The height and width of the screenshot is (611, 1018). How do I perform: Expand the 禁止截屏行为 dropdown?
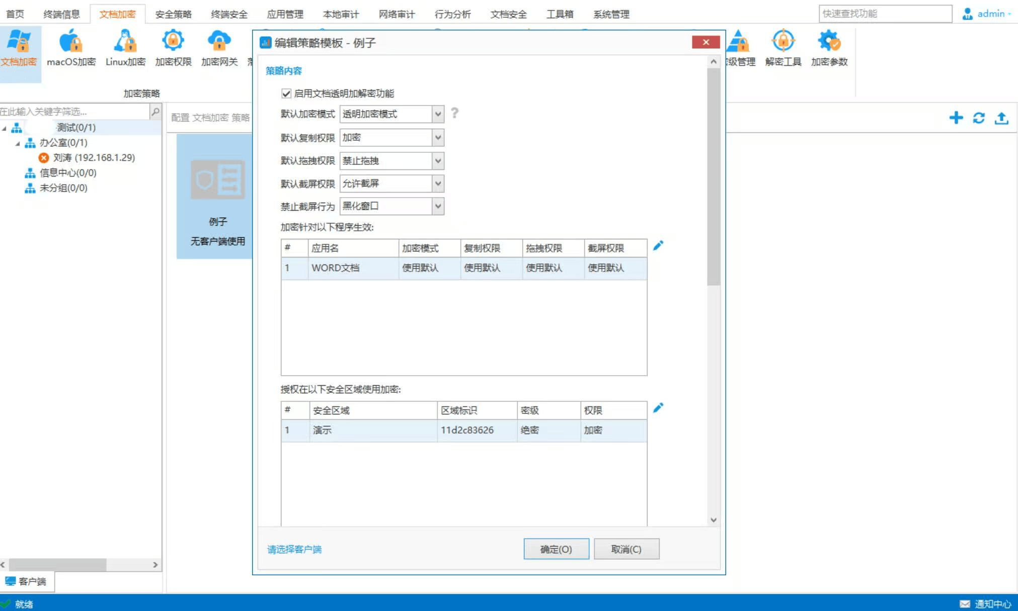pyautogui.click(x=438, y=206)
